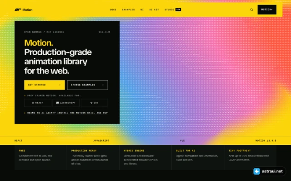The image size is (291, 181).
Task: Click the React label in bottom strip
Action: tap(18, 141)
